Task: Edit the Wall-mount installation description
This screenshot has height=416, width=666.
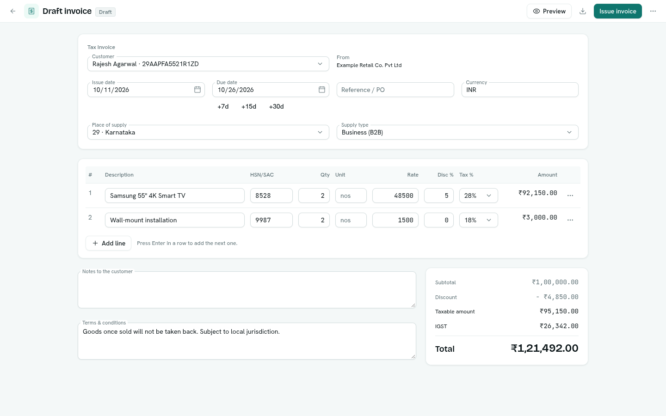Action: tap(175, 220)
